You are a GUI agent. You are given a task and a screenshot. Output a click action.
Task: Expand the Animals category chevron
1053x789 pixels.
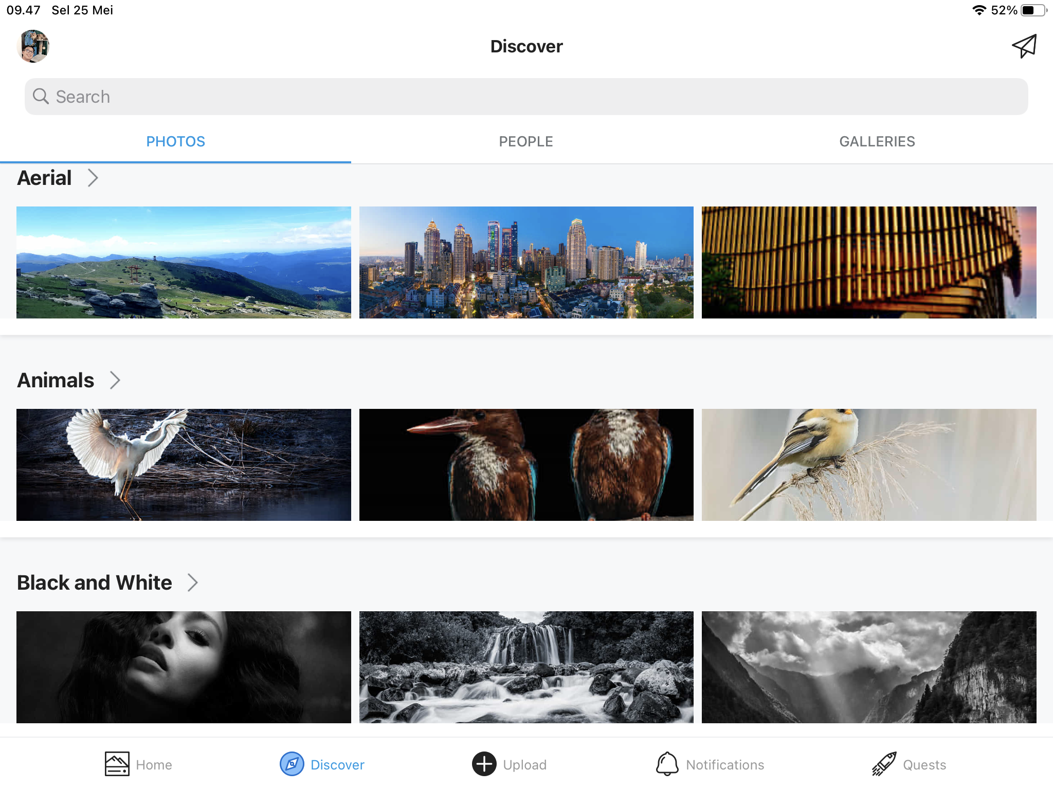click(115, 381)
